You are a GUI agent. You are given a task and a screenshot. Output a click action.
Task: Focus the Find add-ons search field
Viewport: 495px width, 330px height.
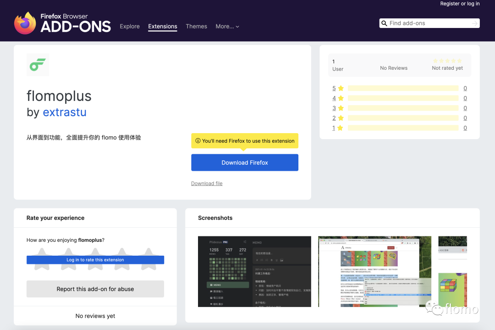(429, 23)
